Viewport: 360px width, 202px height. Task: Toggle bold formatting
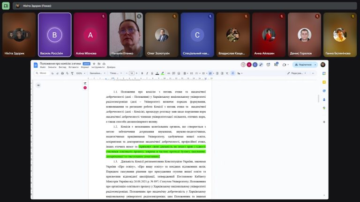click(141, 73)
